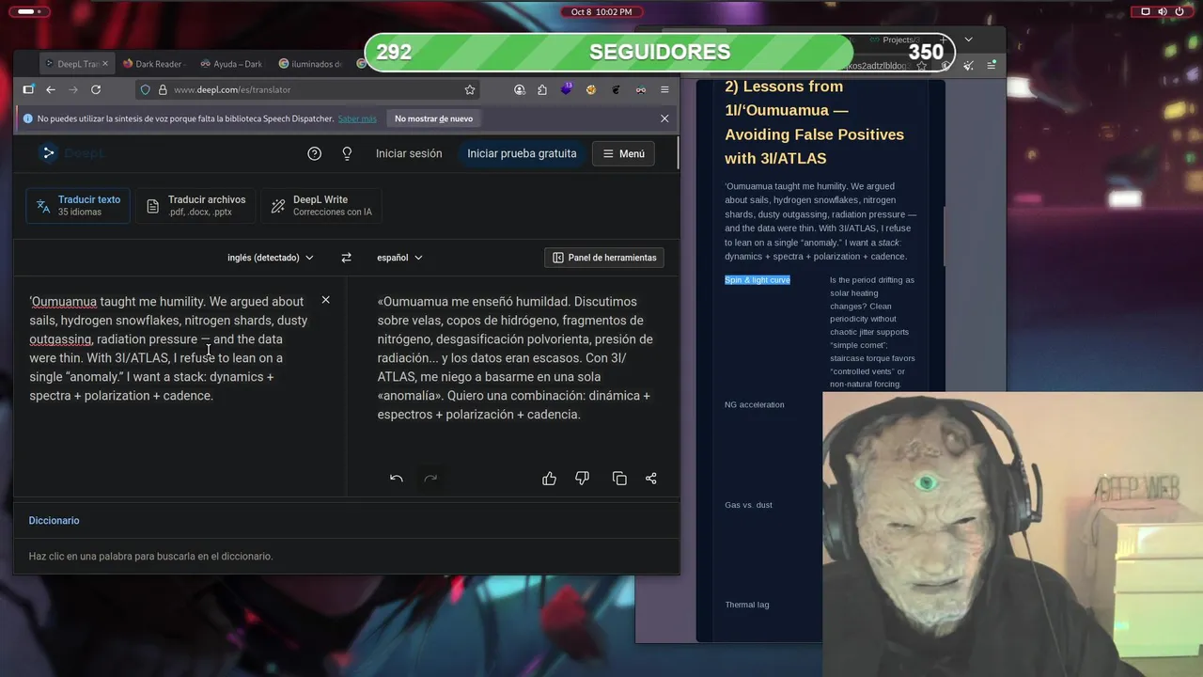Click the activities pill at top left
Viewport: 1203px width, 677px height.
pos(27,11)
